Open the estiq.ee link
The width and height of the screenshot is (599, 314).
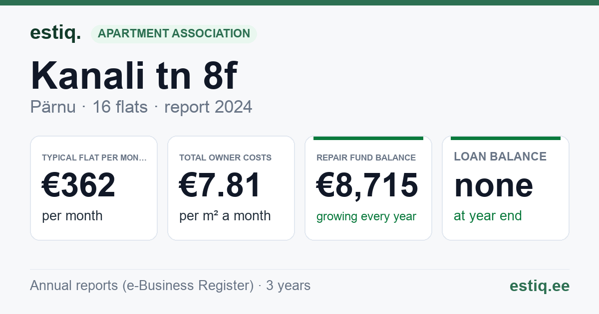click(x=540, y=286)
